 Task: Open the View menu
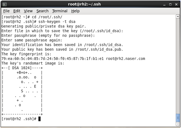[x=28, y=11]
